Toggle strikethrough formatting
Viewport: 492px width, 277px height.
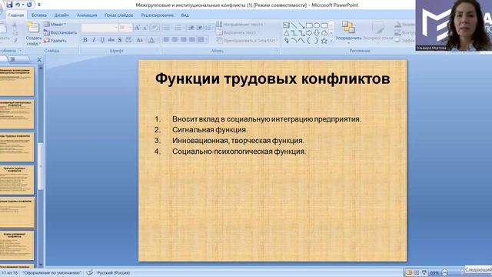[x=111, y=40]
